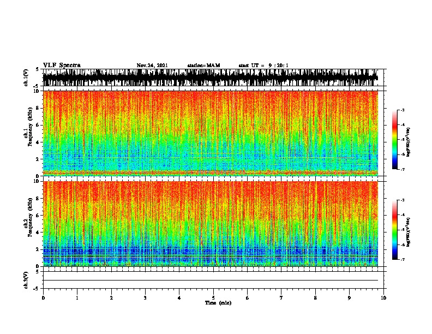This screenshot has width=432, height=334.
Task: Click the time axis tick label '10'
Action: click(x=383, y=298)
